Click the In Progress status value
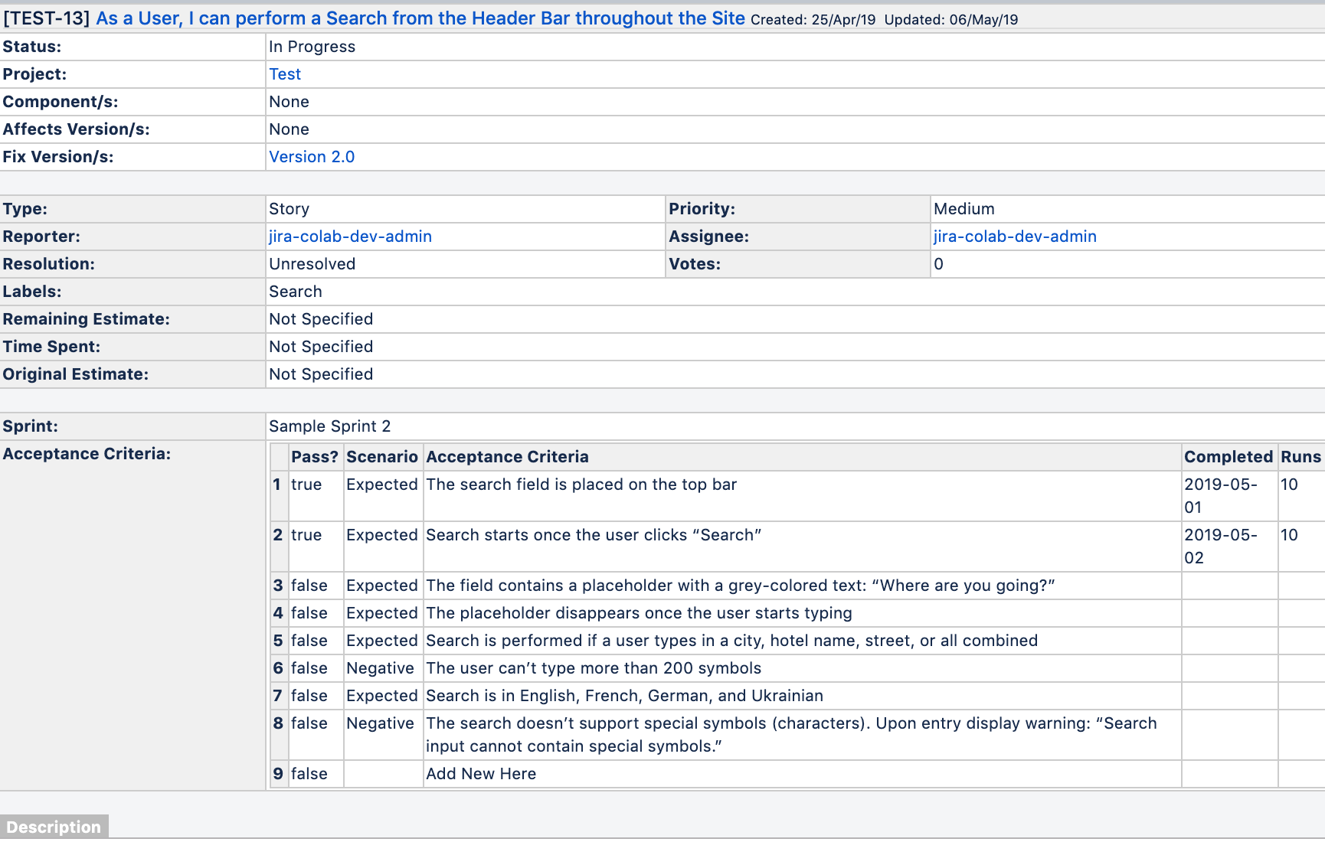Viewport: 1325px width, 842px height. (312, 47)
